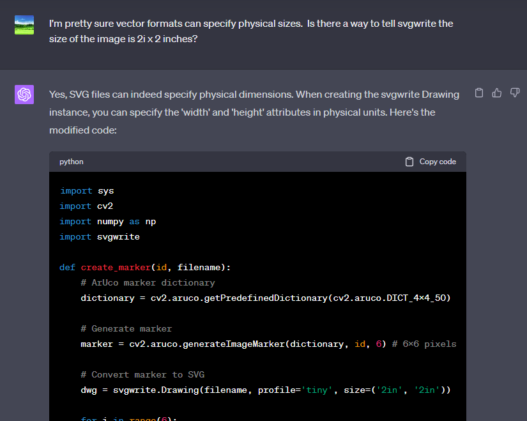Screen dimensions: 527x421
Task: Click the clipboard icon in code block header
Action: pyautogui.click(x=409, y=162)
